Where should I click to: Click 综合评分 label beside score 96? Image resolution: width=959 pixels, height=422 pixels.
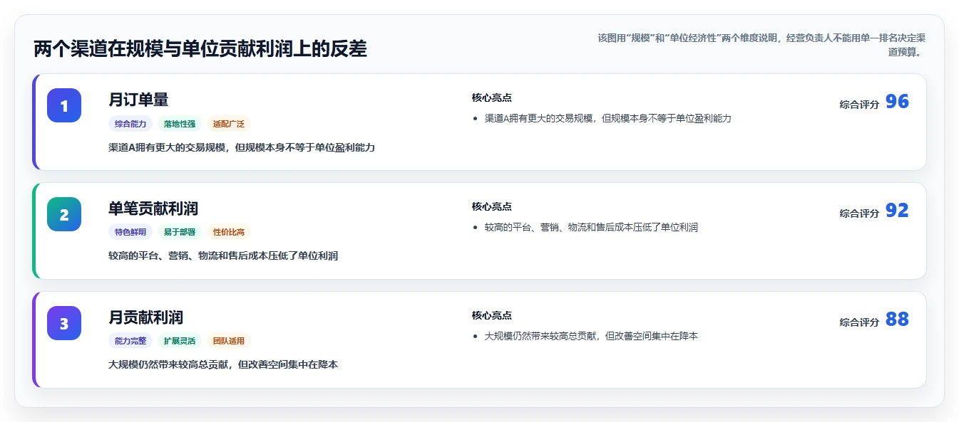pyautogui.click(x=859, y=105)
